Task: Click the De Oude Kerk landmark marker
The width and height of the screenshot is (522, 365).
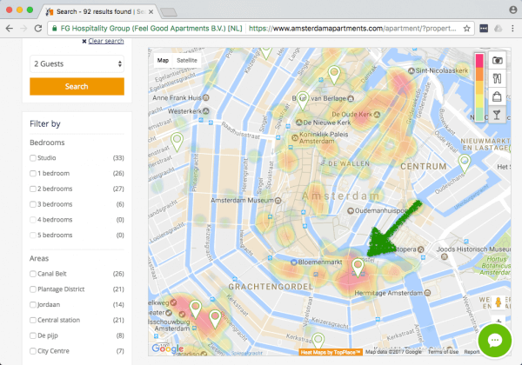Action: (x=377, y=115)
